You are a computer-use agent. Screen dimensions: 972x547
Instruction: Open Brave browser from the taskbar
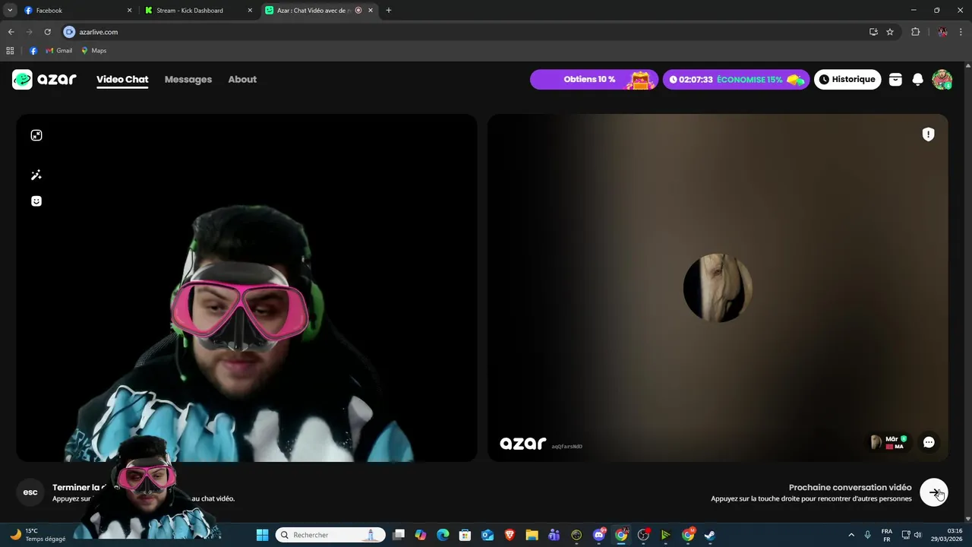point(510,535)
